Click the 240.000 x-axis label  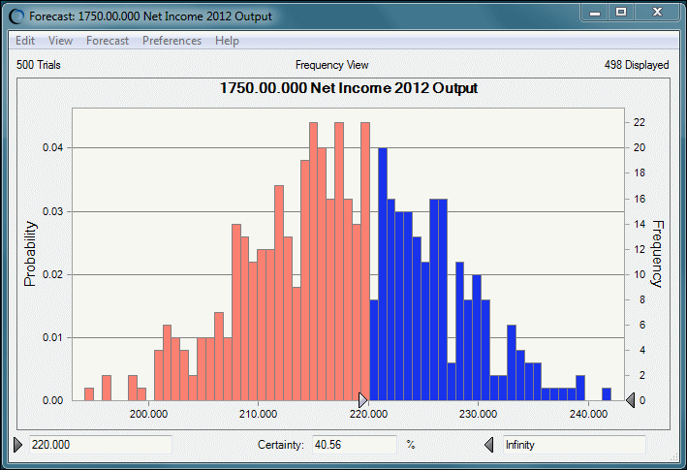tap(588, 414)
